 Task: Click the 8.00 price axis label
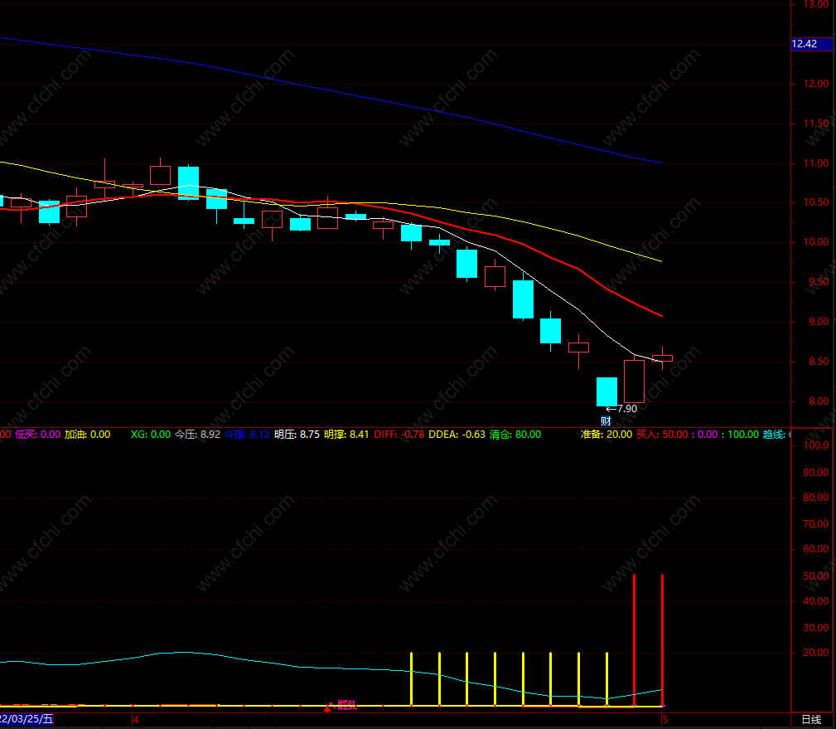[819, 401]
